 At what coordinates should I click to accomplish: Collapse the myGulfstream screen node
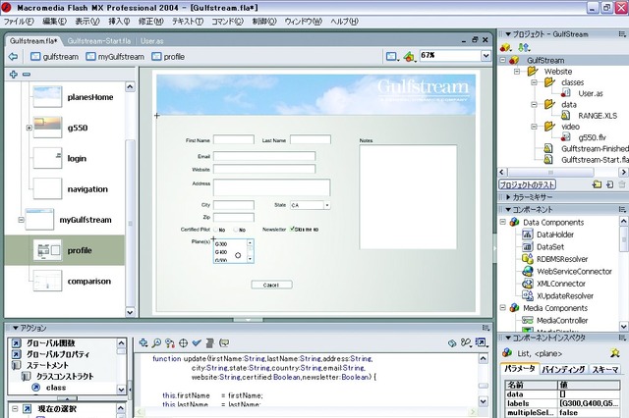(22, 220)
